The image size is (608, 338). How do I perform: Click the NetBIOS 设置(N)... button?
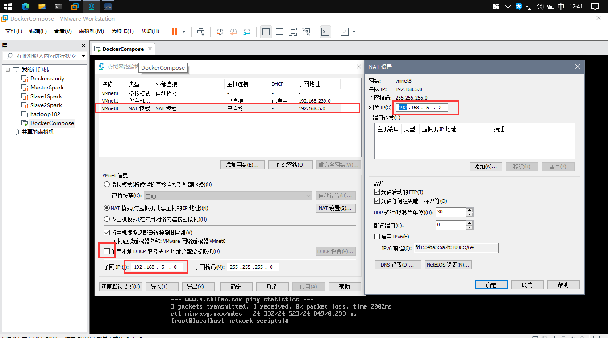pyautogui.click(x=448, y=265)
